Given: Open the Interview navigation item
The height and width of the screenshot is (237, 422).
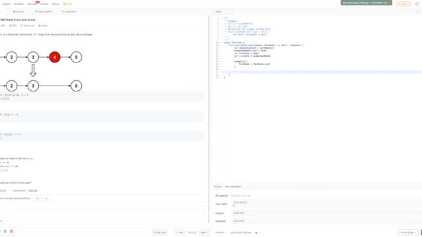Looking at the screenshot, I should [32, 4].
